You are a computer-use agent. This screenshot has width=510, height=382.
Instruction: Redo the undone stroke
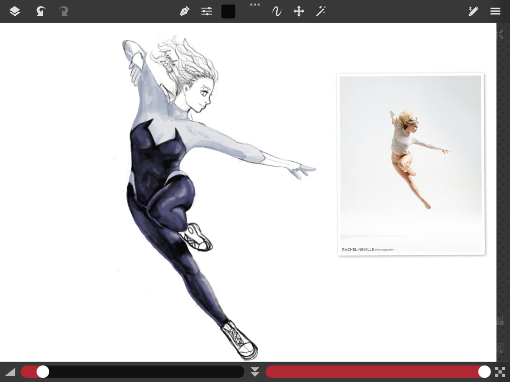[64, 11]
